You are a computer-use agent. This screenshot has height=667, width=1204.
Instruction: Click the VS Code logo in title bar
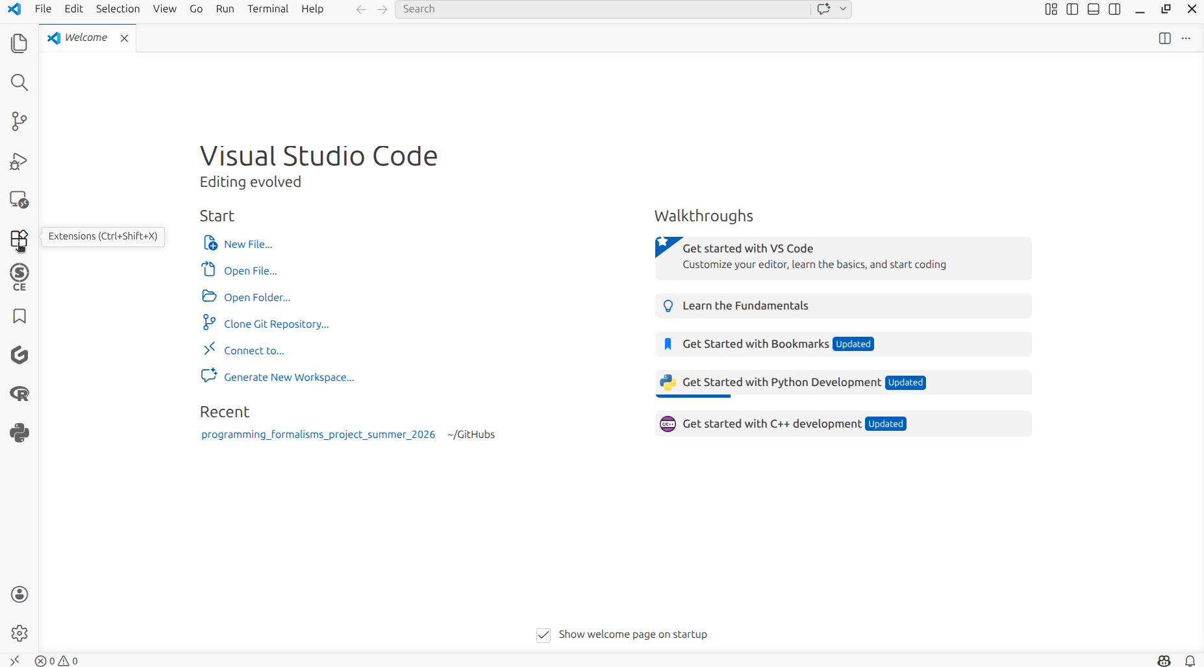14,9
